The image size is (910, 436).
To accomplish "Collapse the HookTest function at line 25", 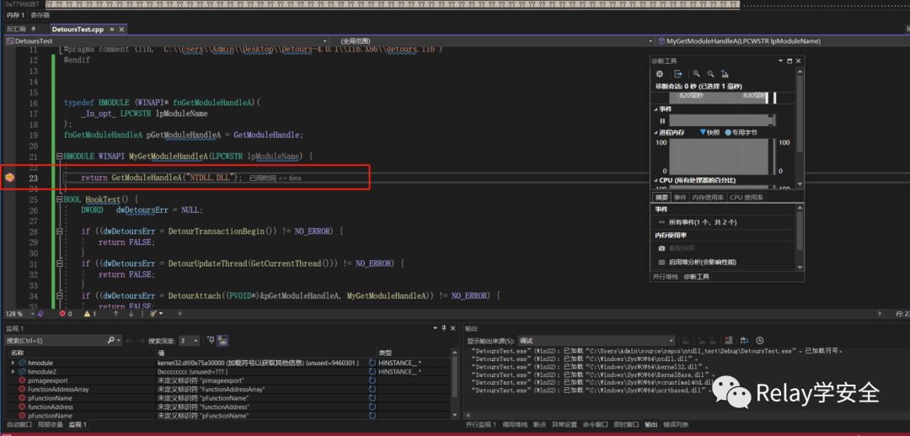I will click(x=59, y=199).
